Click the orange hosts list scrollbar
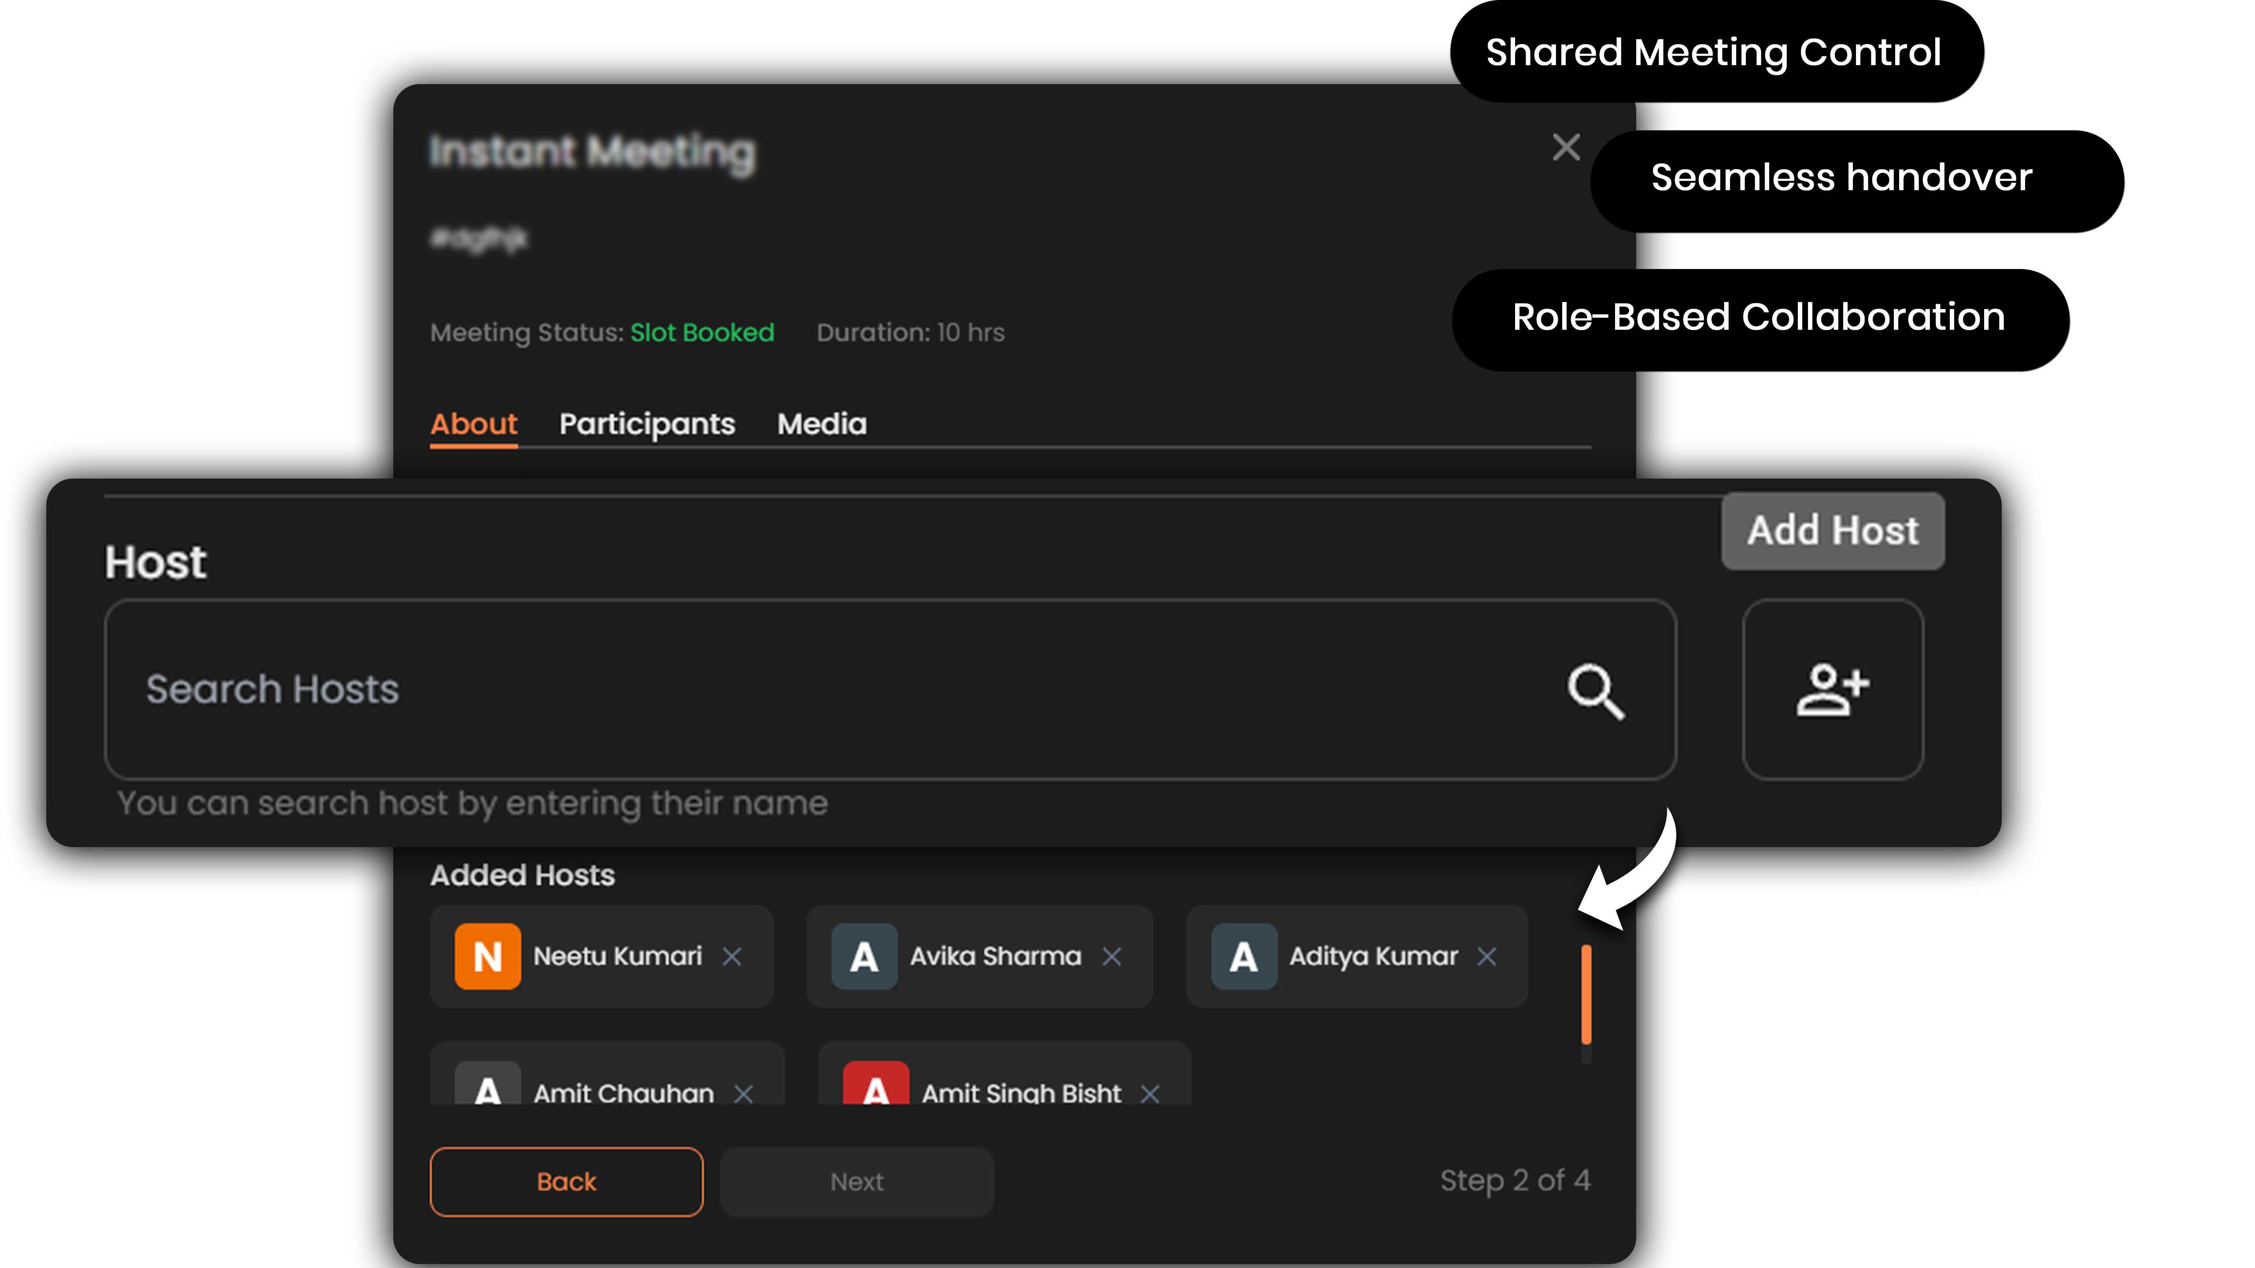2255x1268 pixels. [x=1586, y=994]
